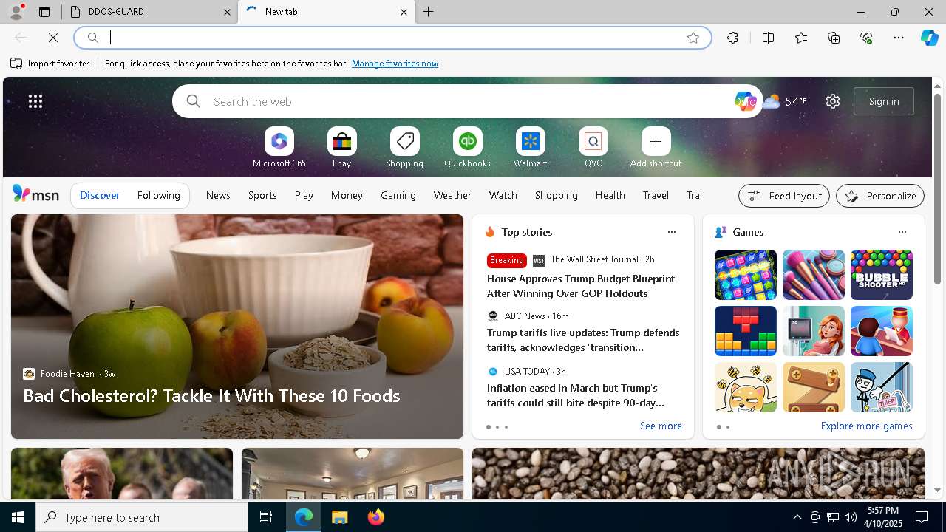This screenshot has width=946, height=532.
Task: Click Manage favorites now link
Action: click(x=395, y=64)
